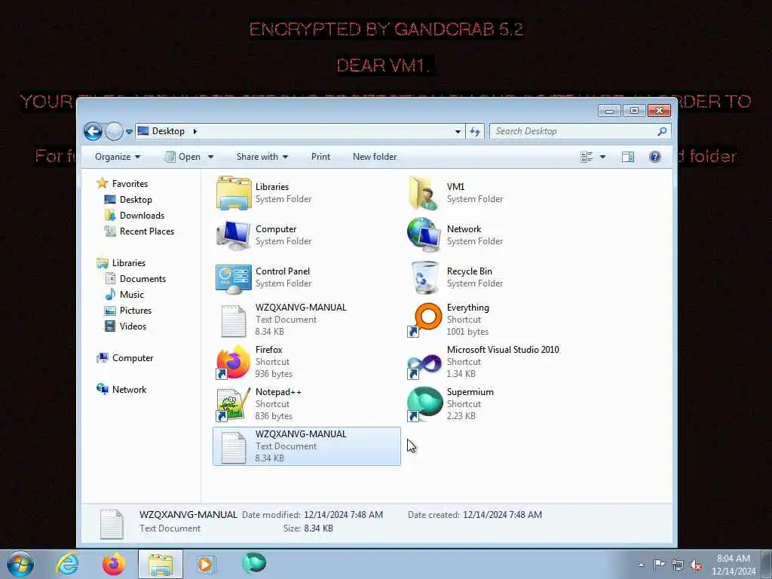Image resolution: width=772 pixels, height=579 pixels.
Task: Expand the address bar history dropdown
Action: (x=458, y=131)
